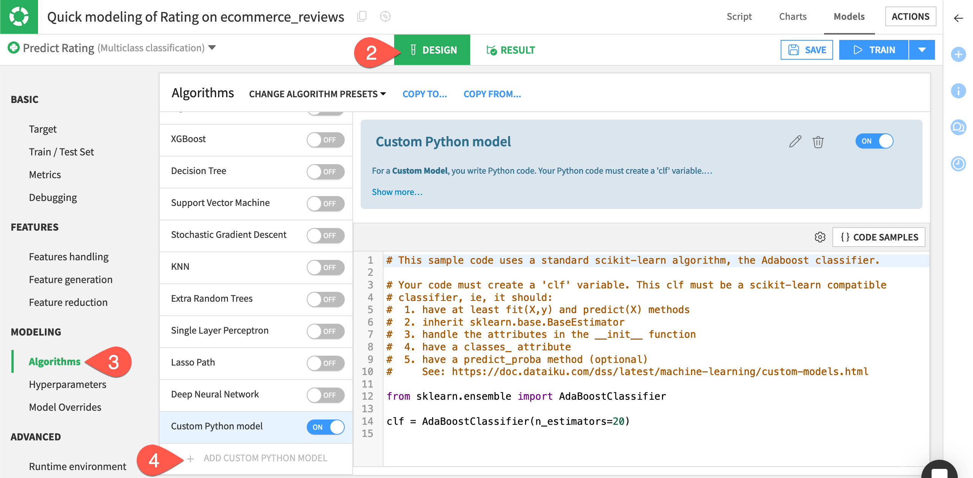Screen dimensions: 973x478
Task: Toggle the Deep Neural Network OFF switch
Action: point(327,394)
